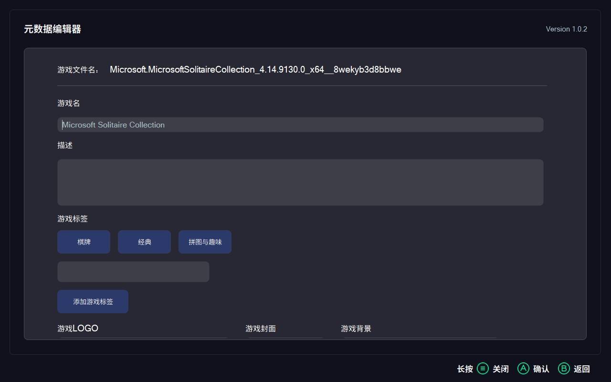Click the 关闭 label
This screenshot has height=382, width=611.
point(501,369)
